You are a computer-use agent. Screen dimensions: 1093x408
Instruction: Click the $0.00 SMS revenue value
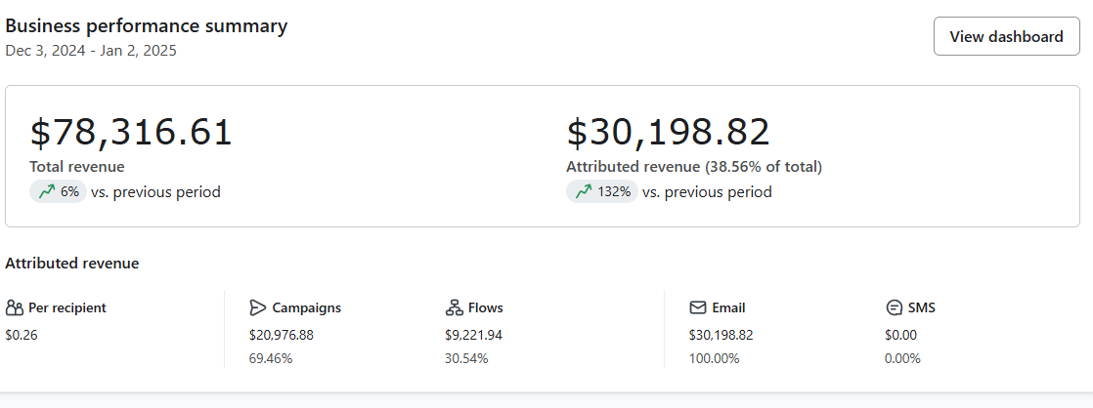(900, 335)
